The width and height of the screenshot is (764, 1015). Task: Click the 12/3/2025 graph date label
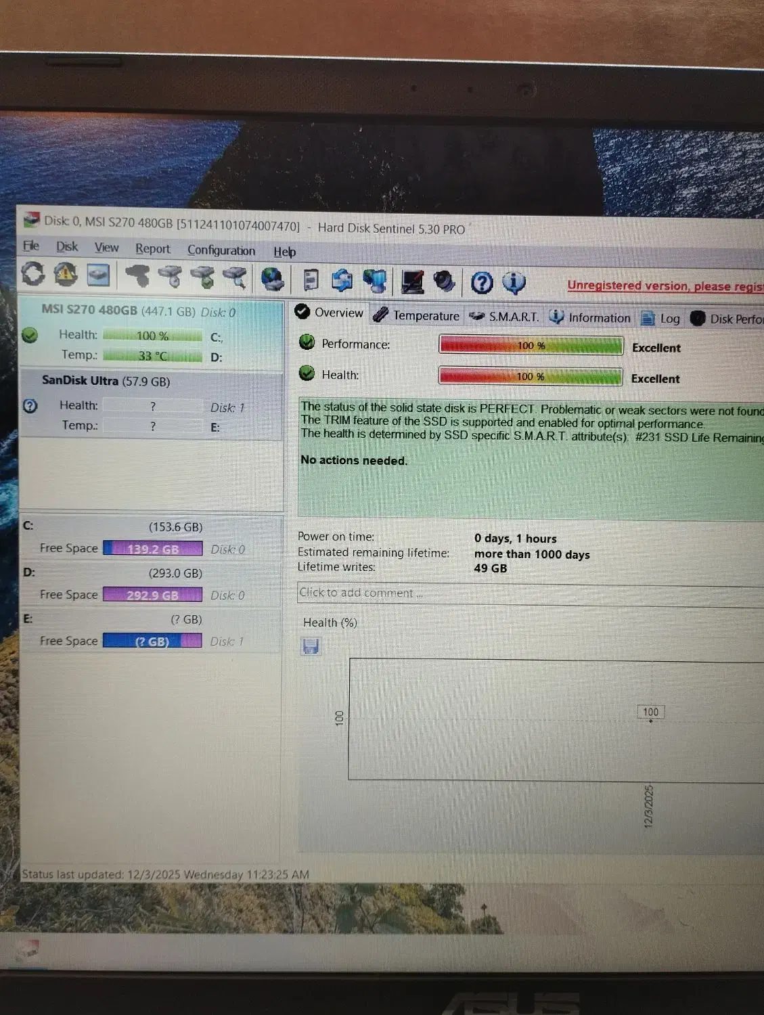click(x=648, y=807)
